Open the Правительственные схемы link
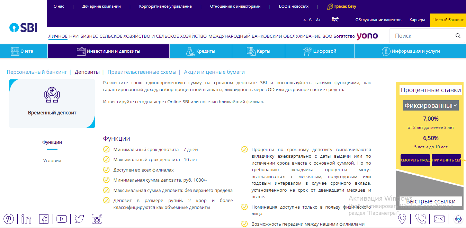The image size is (466, 228). click(x=142, y=72)
